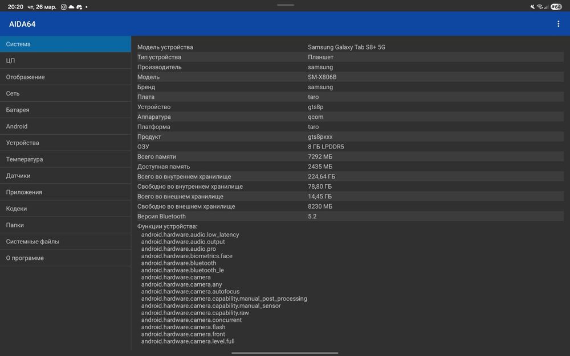Screen dimensions: 570x356
Task: Select the Bluetooth version 5.2 value
Action: tap(312, 217)
